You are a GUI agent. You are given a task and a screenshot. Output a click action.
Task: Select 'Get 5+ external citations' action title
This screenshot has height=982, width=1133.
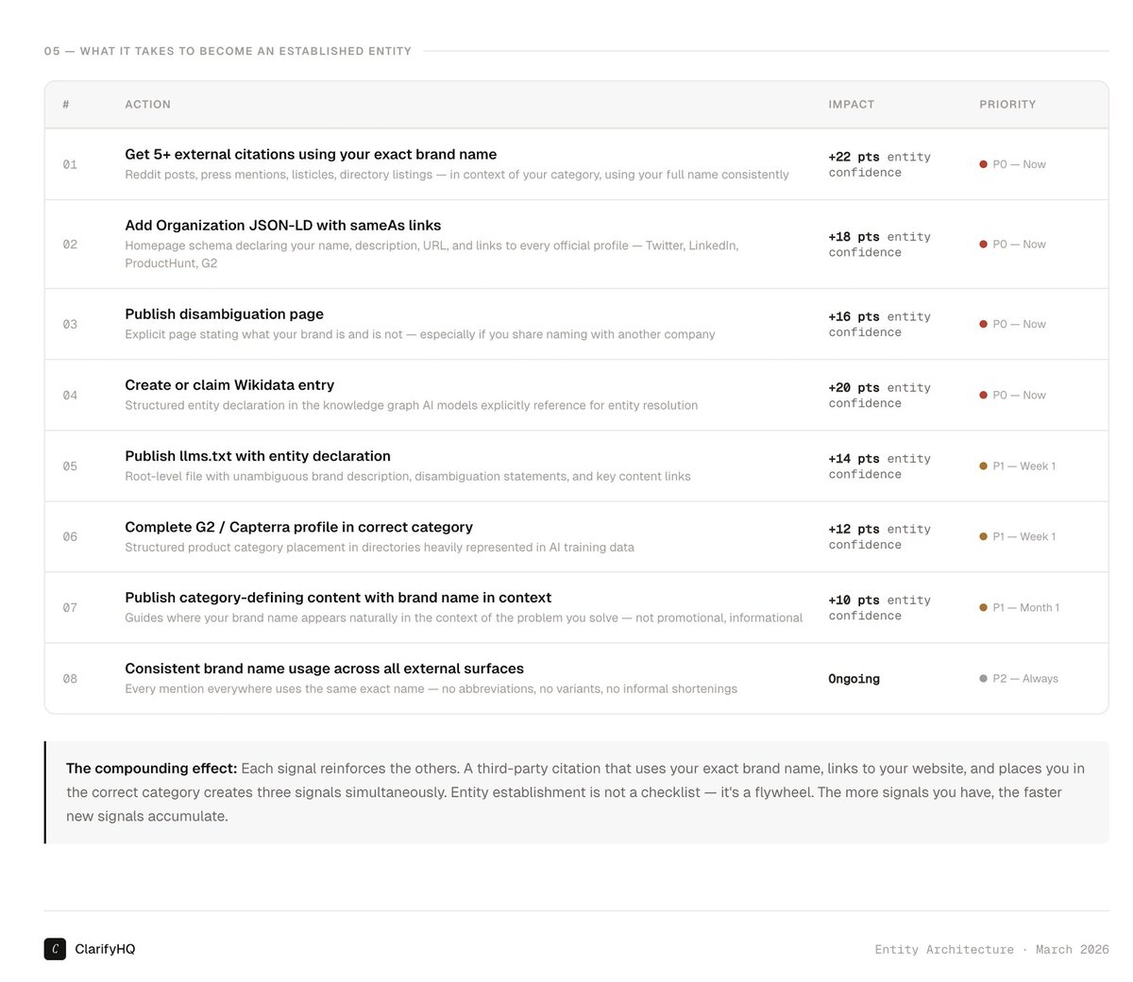tap(311, 154)
